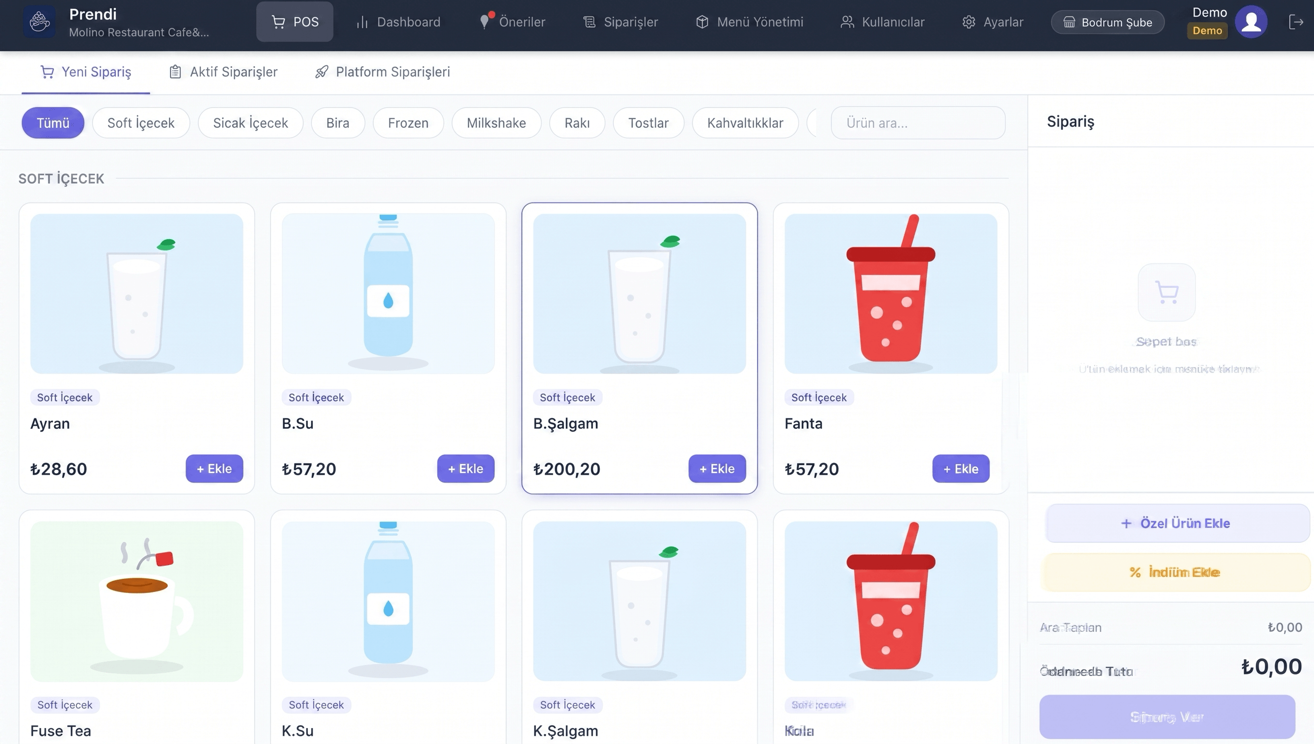Click the K.Şalgam product name
The height and width of the screenshot is (744, 1314).
coord(566,731)
